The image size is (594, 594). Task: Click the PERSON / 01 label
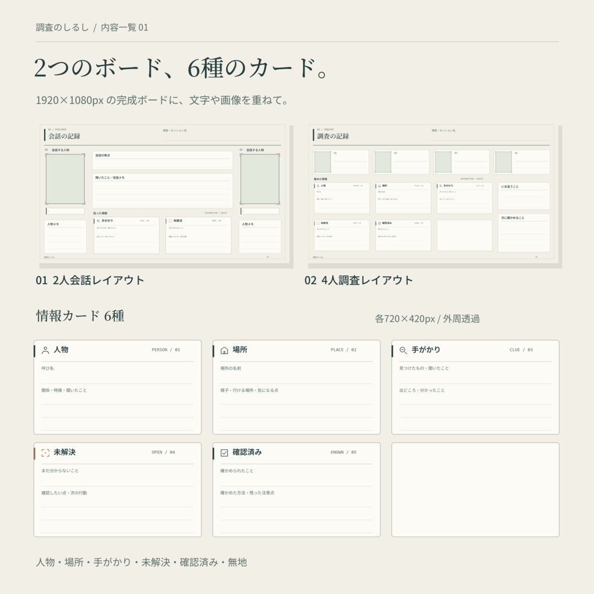pyautogui.click(x=166, y=350)
